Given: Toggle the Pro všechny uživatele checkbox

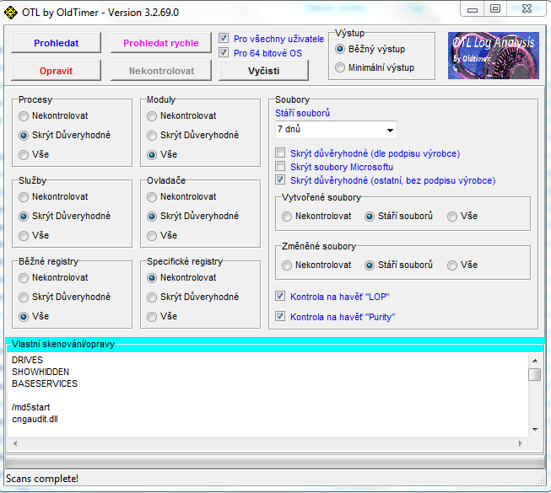Looking at the screenshot, I should click(224, 39).
